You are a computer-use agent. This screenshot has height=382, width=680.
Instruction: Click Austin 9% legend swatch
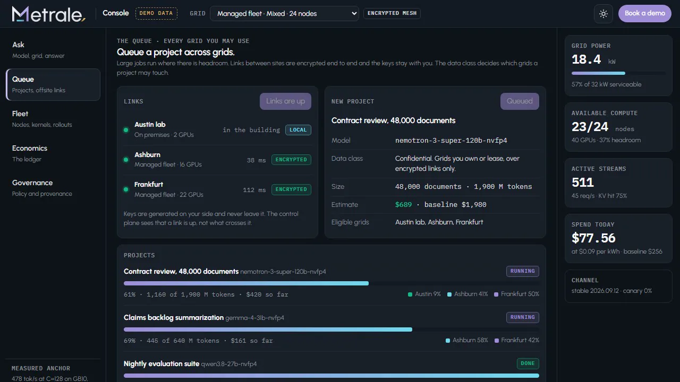[410, 294]
